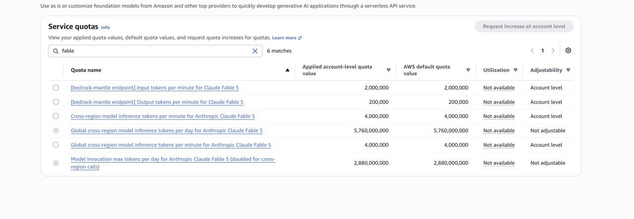Open Model invocation max tokens per day link
Image resolution: width=634 pixels, height=219 pixels.
173,163
